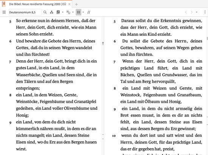
Task: Click verse number 9 in right column
Action: (x=115, y=109)
